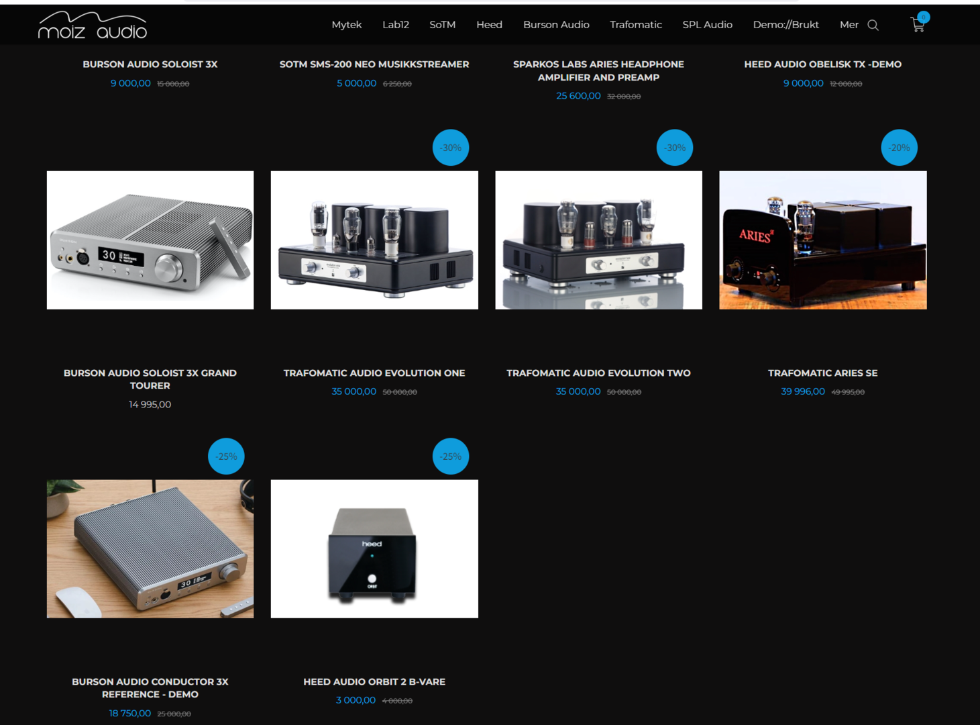Image resolution: width=980 pixels, height=725 pixels.
Task: Open Burson Audio Soloist 3X Grand Tourer link
Action: [150, 379]
